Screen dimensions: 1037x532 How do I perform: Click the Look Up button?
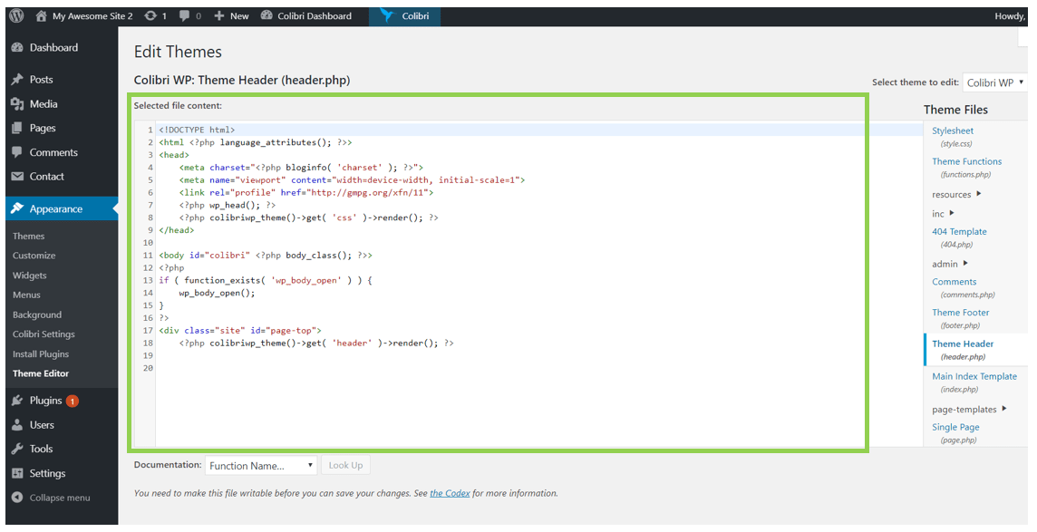tap(345, 466)
